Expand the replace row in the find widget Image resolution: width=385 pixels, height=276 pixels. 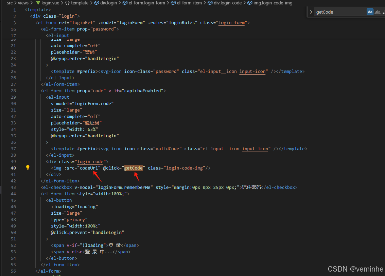pos(311,12)
